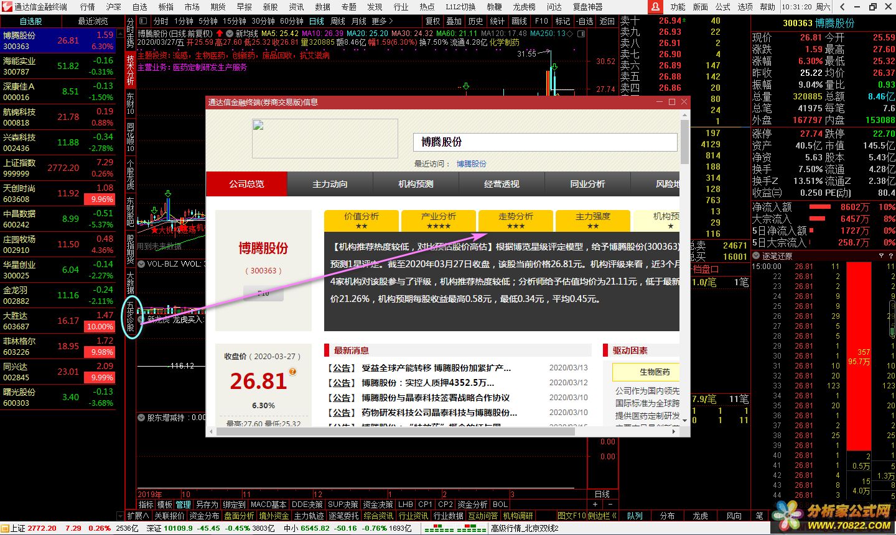Open the 受益全球产能转移 announcement link
896x535 pixels.
pyautogui.click(x=436, y=368)
